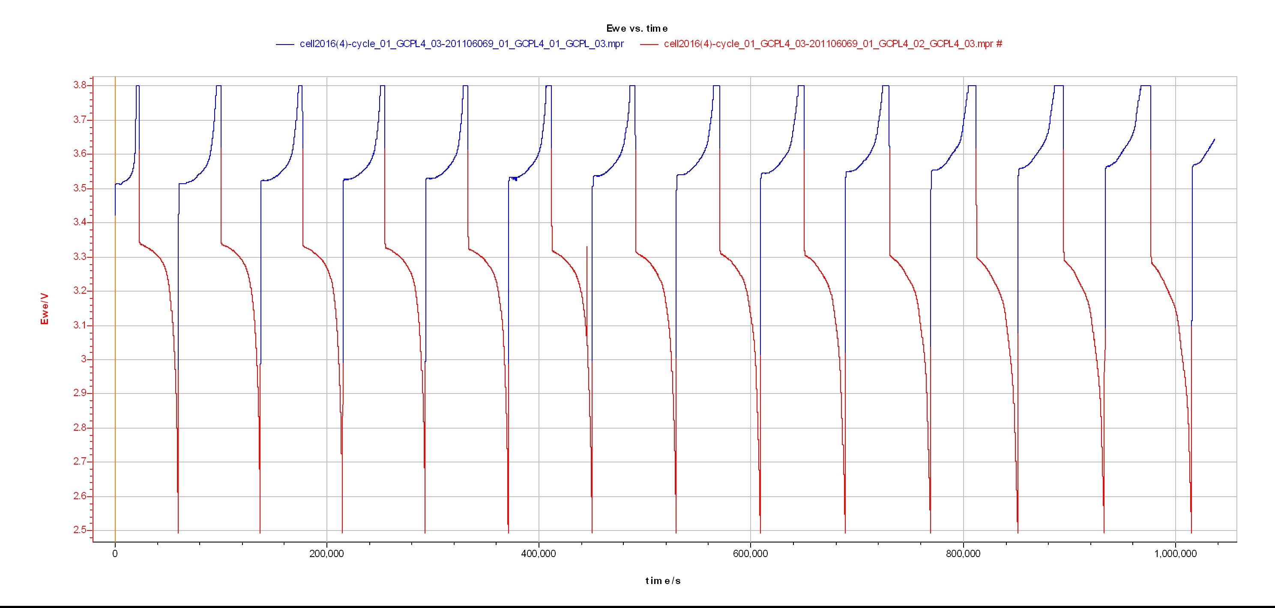Select the red GCPL4_03.mpr # legend entry

(832, 44)
